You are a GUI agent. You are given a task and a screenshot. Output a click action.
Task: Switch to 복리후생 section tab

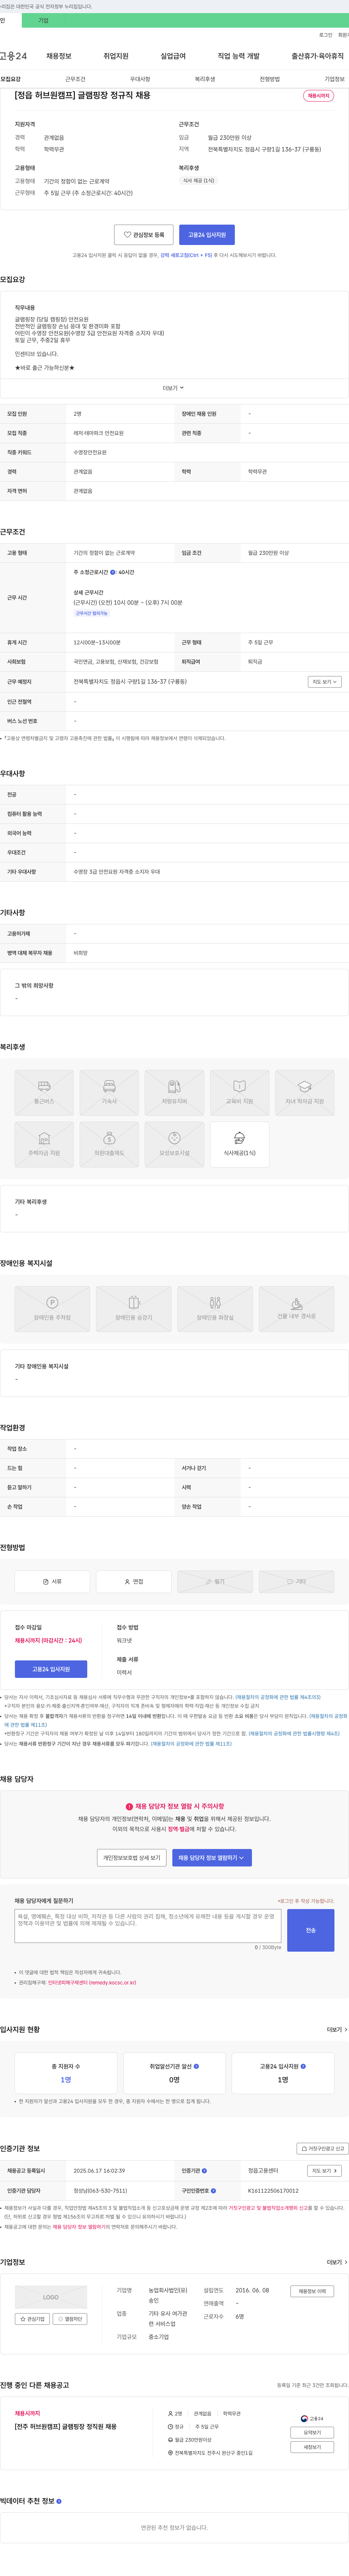point(205,79)
